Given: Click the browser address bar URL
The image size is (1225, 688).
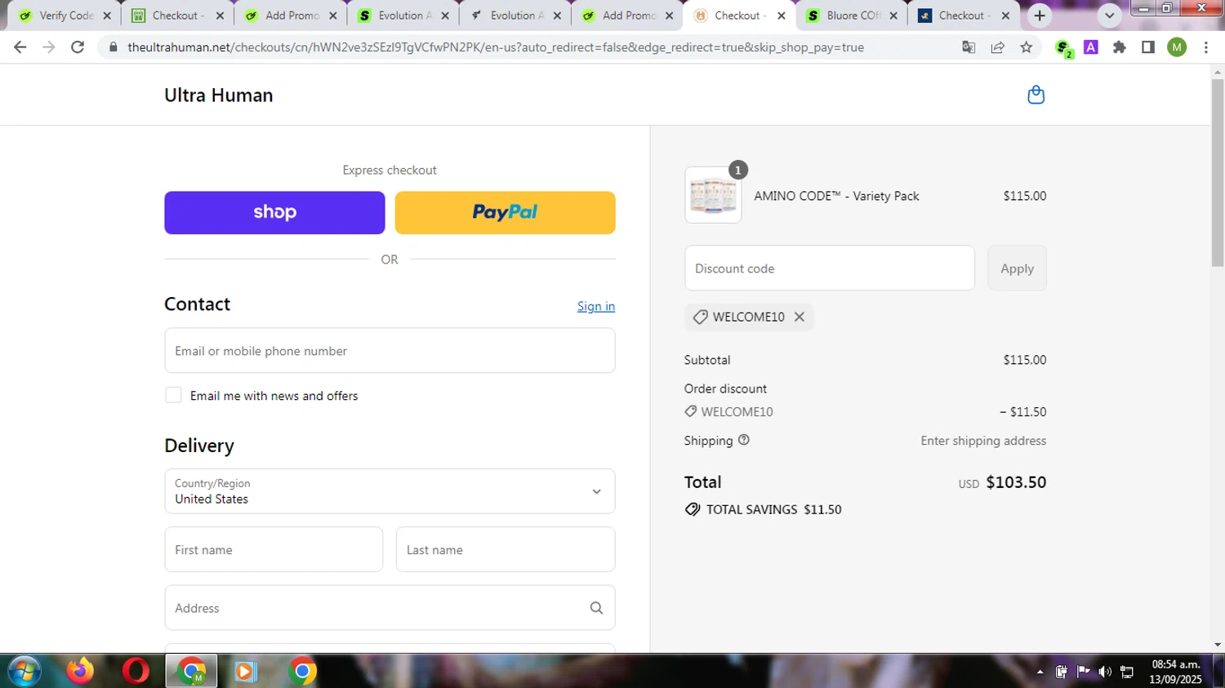Looking at the screenshot, I should (x=496, y=47).
